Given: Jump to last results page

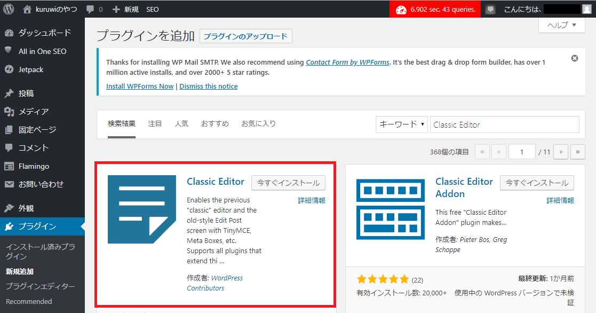Looking at the screenshot, I should click(578, 152).
